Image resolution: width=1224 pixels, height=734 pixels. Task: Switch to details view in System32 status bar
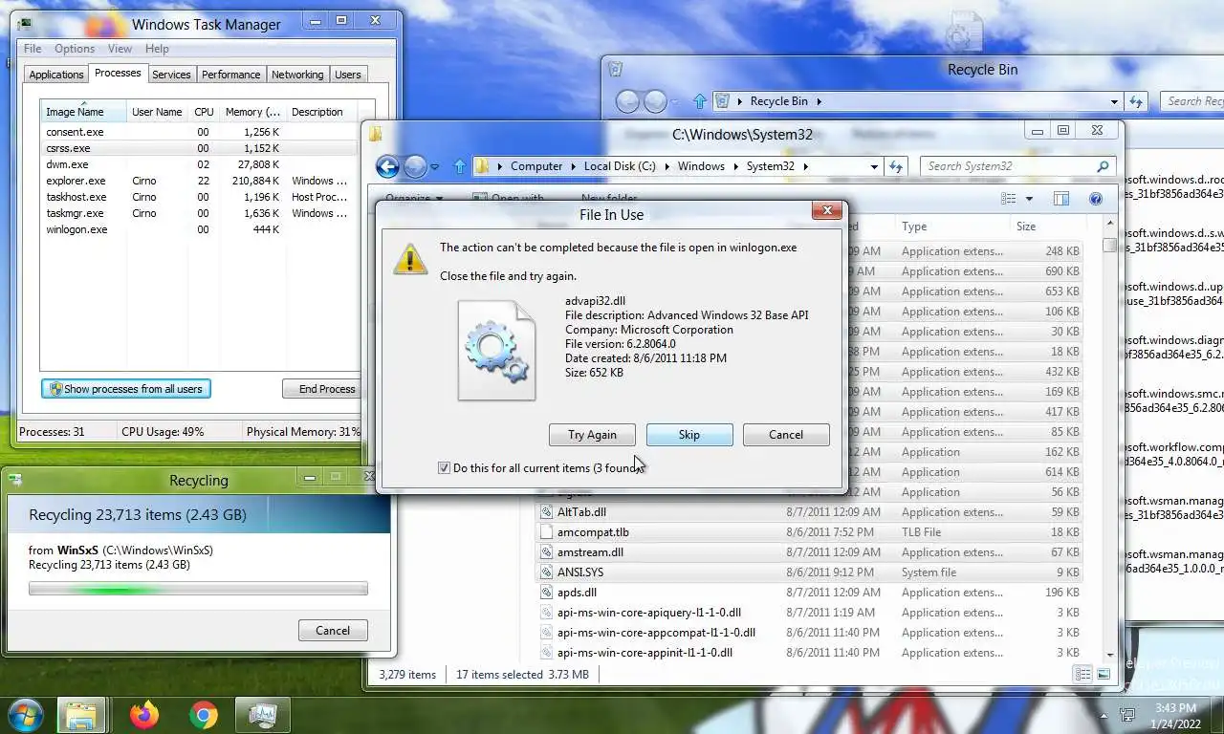point(1082,674)
